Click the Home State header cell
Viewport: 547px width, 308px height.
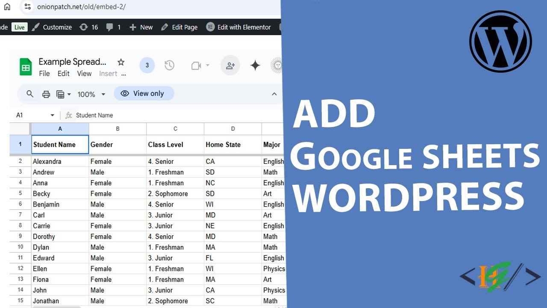233,145
